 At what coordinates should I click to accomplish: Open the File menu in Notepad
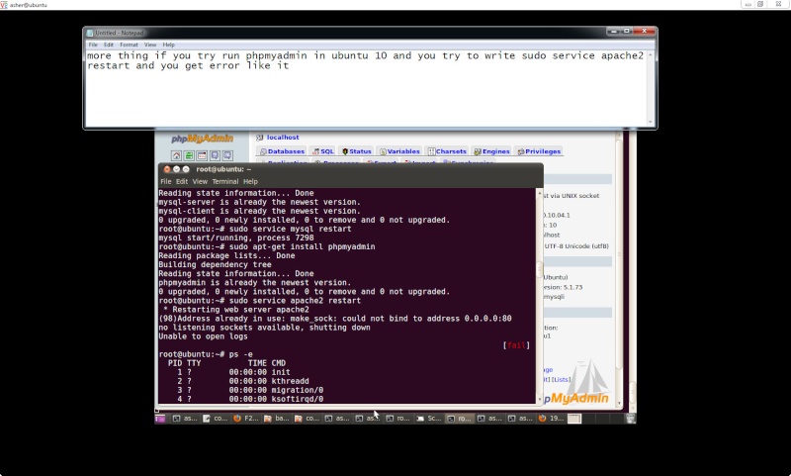point(93,45)
